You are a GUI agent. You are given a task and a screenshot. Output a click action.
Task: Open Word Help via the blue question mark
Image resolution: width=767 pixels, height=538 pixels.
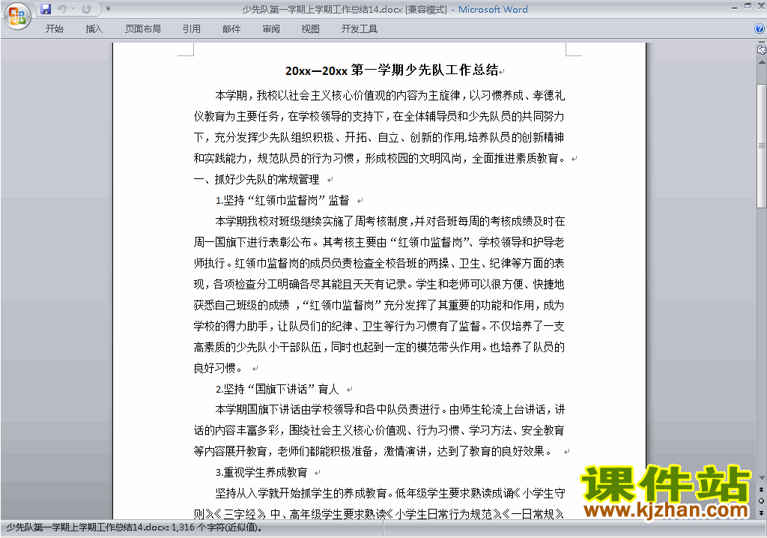pos(760,29)
